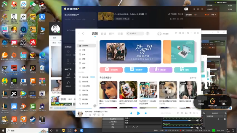Go back using the music player back arrow
The height and width of the screenshot is (133, 237).
79,33
